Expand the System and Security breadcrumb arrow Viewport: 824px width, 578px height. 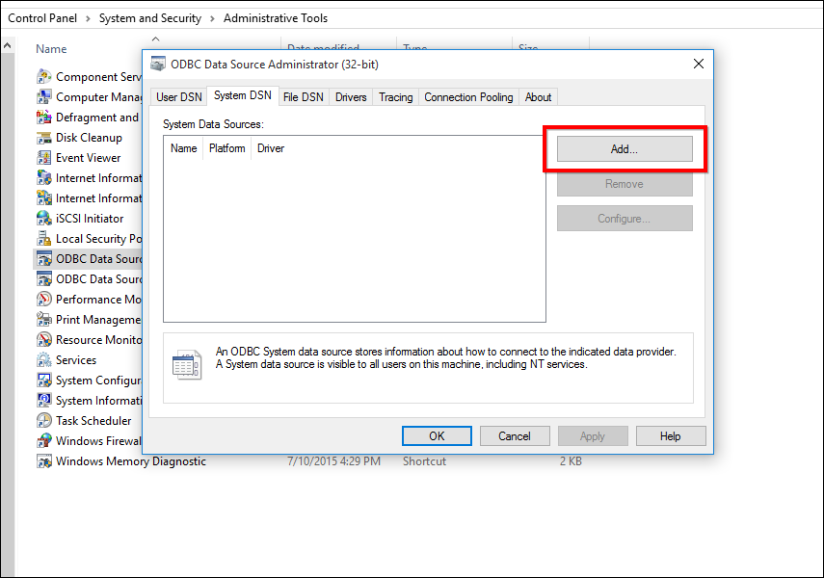click(x=212, y=19)
